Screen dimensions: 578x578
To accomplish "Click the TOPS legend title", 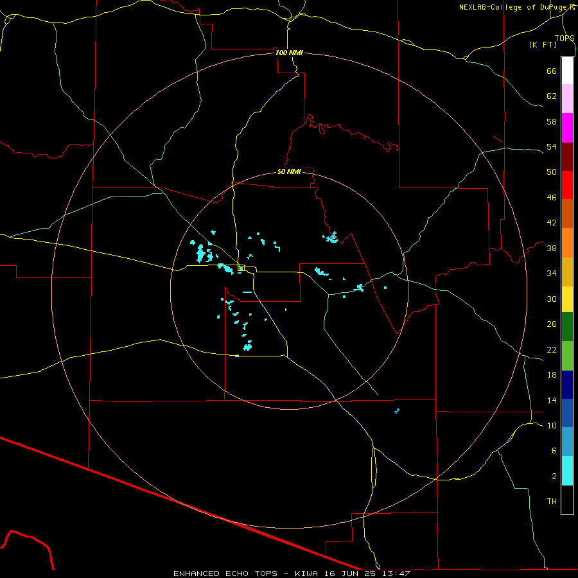I will tap(565, 38).
